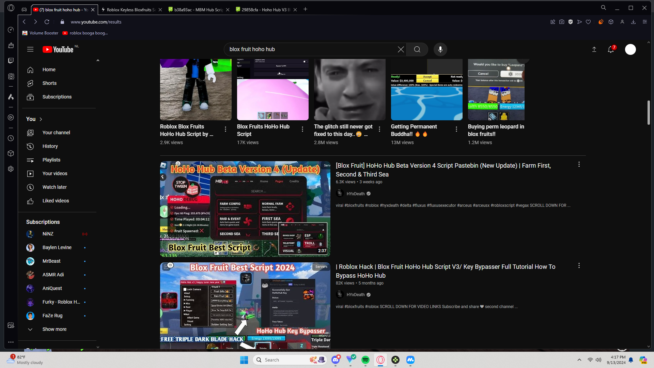
Task: Open options menu for glitch never fixed short
Action: click(379, 129)
